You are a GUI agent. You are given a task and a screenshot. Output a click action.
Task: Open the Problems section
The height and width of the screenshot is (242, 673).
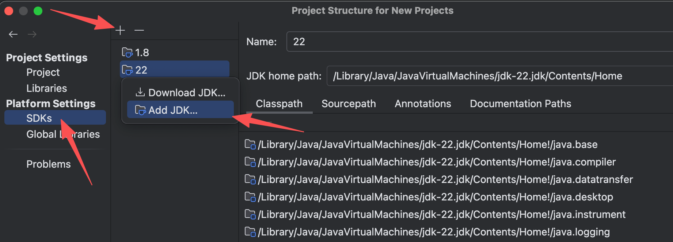[48, 164]
